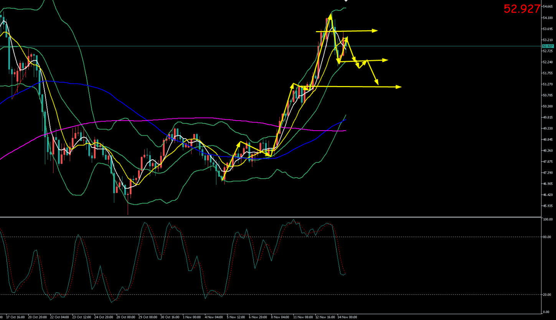Click the 1 Nov 00:00 time axis label
Screen dimensions: 556x320
point(191,317)
